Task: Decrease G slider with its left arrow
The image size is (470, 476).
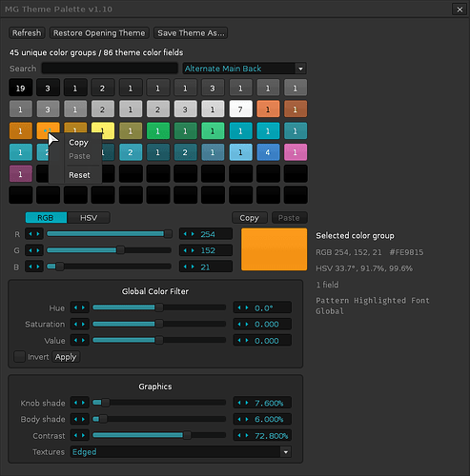Action: [x=31, y=250]
